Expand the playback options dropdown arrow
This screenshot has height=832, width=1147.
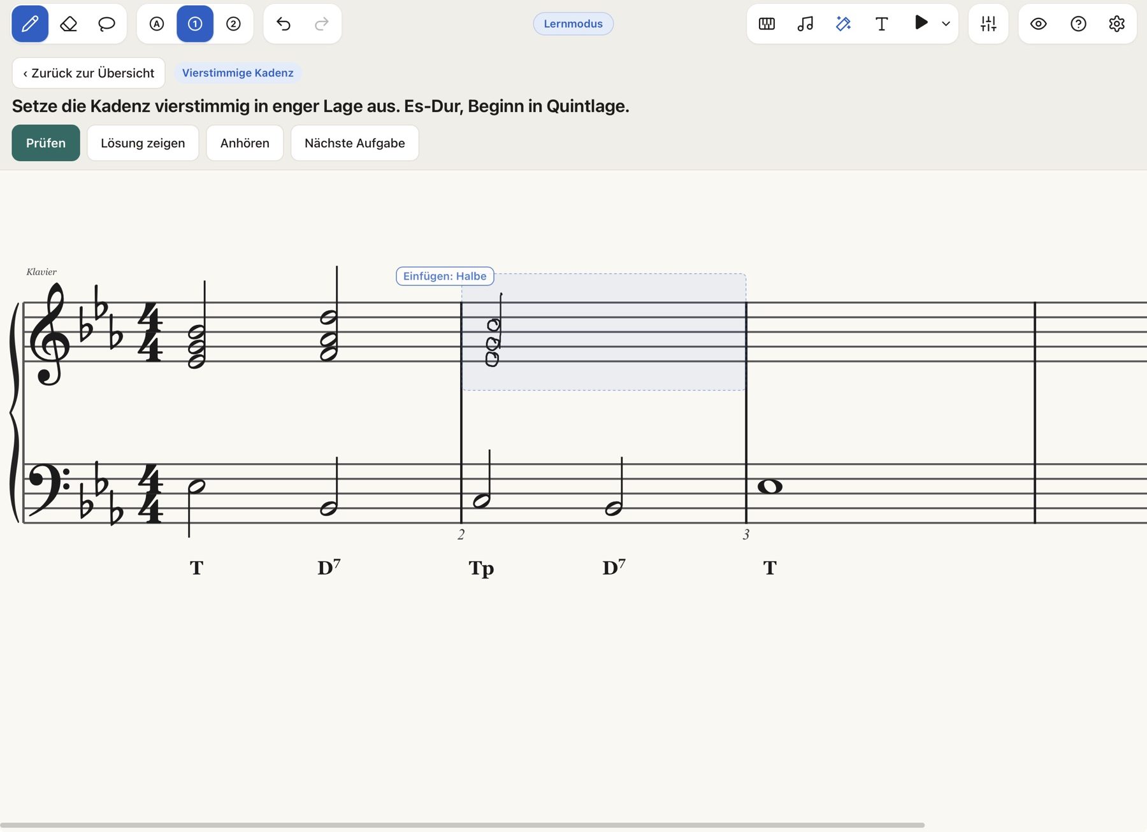pyautogui.click(x=946, y=24)
